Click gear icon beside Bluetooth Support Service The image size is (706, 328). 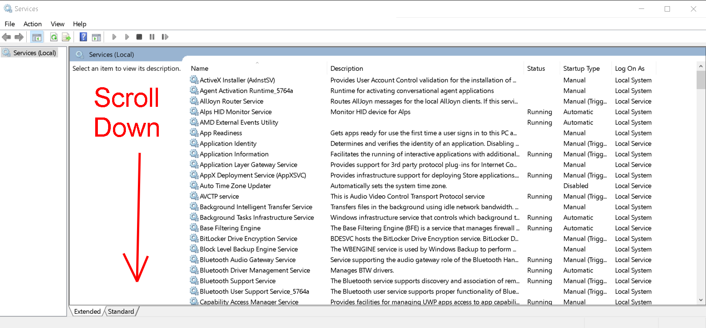point(194,281)
